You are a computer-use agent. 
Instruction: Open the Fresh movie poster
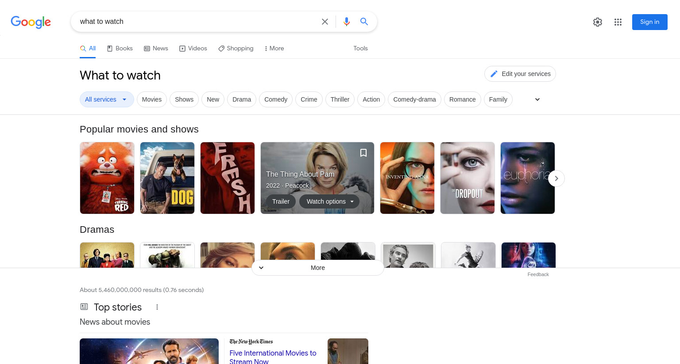click(228, 178)
